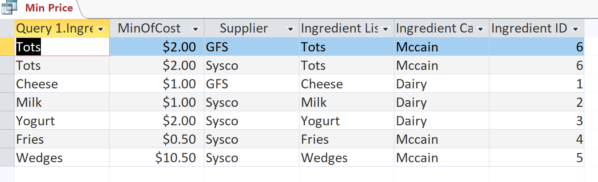This screenshot has width=598, height=182.
Task: Click the row selector for Cheese record
Action: [x=7, y=84]
